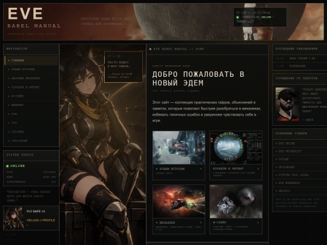
Task: Open the Глоссарий navigation item
Action: tap(31, 141)
